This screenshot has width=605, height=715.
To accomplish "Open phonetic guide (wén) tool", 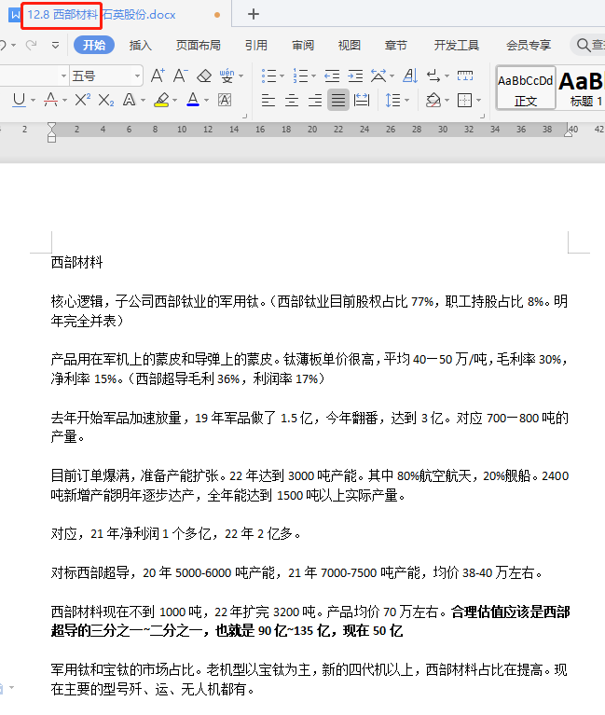I will point(227,76).
